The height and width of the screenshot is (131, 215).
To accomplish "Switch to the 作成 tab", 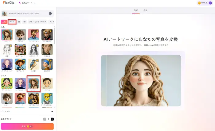I will click(x=136, y=10).
